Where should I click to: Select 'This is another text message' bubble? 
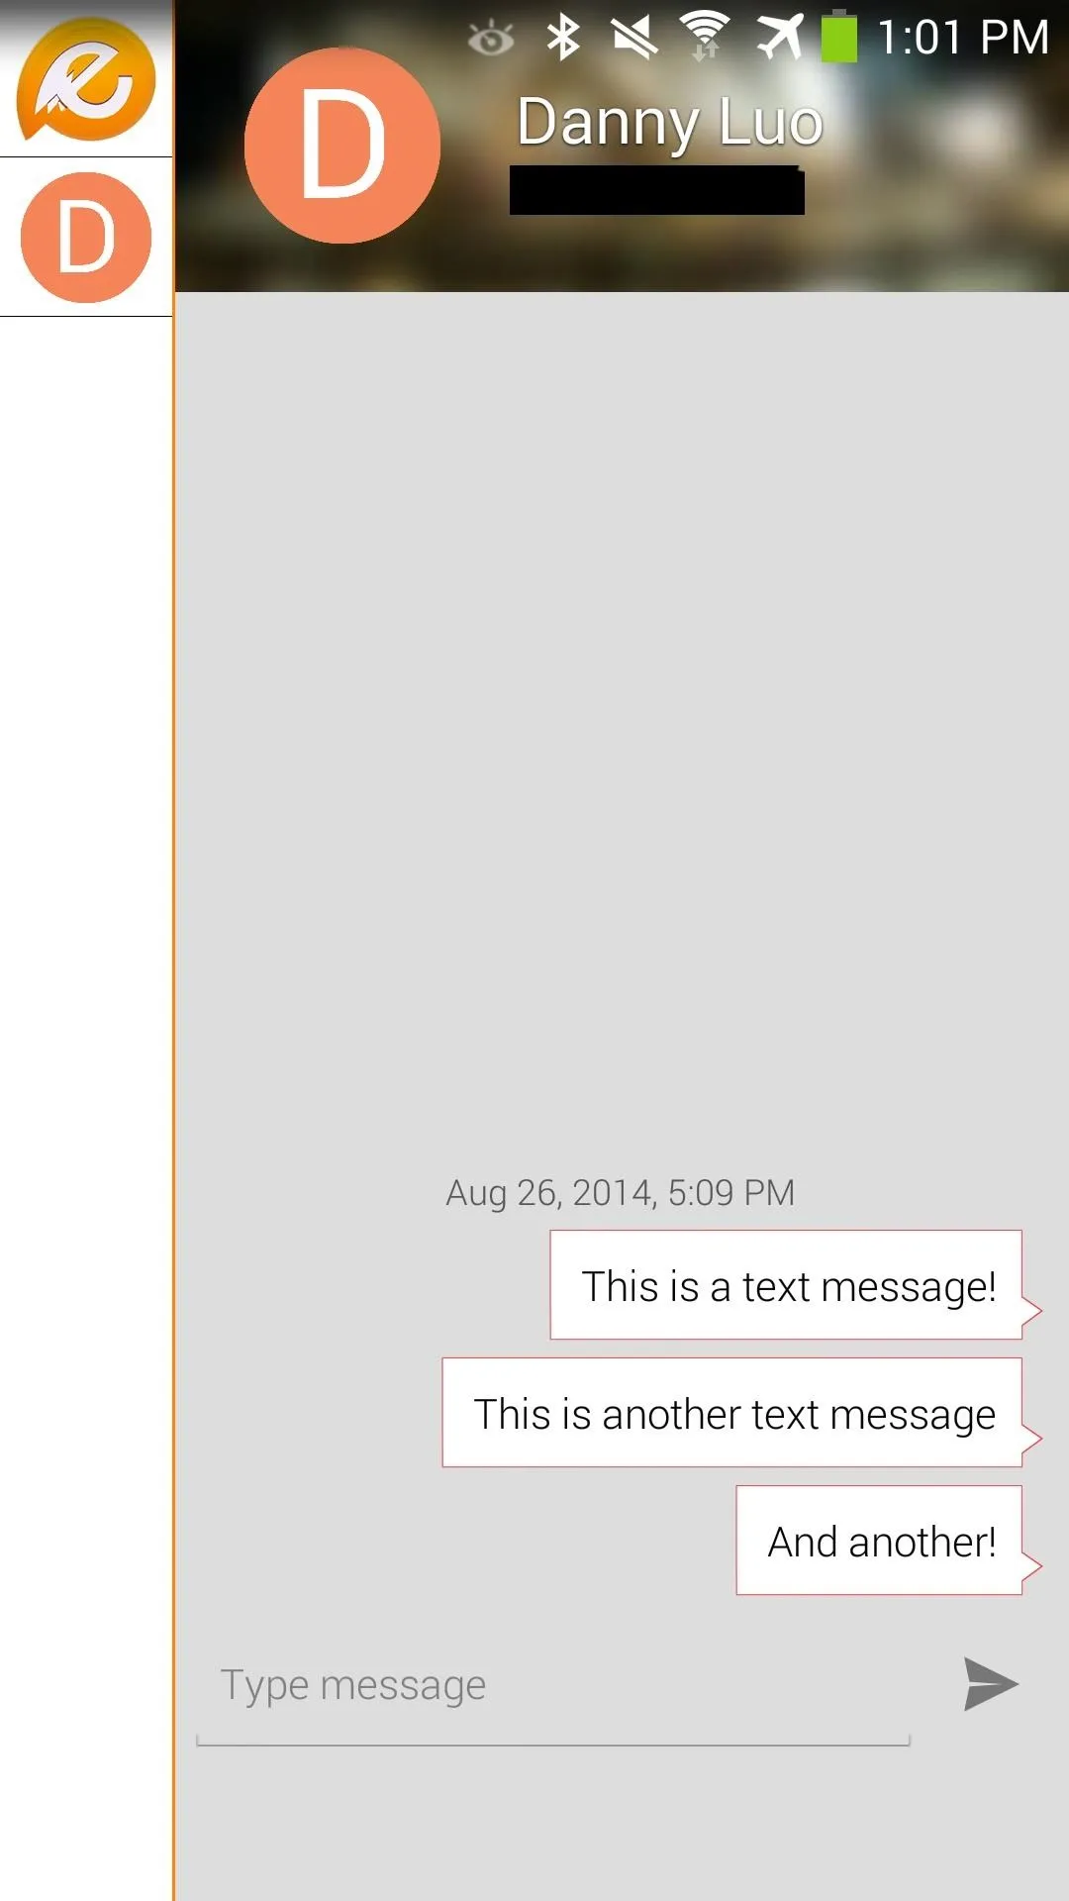point(732,1413)
